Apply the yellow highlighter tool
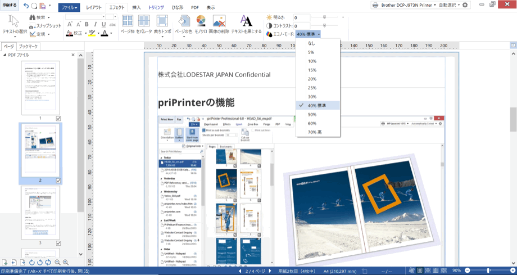Image resolution: width=517 pixels, height=275 pixels. 92,33
